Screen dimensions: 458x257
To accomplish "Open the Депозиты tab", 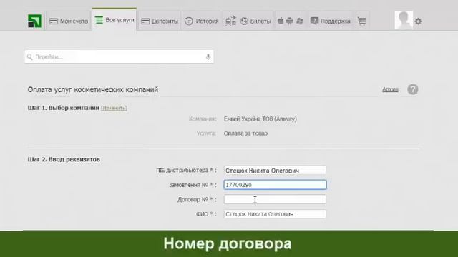I will pos(160,21).
